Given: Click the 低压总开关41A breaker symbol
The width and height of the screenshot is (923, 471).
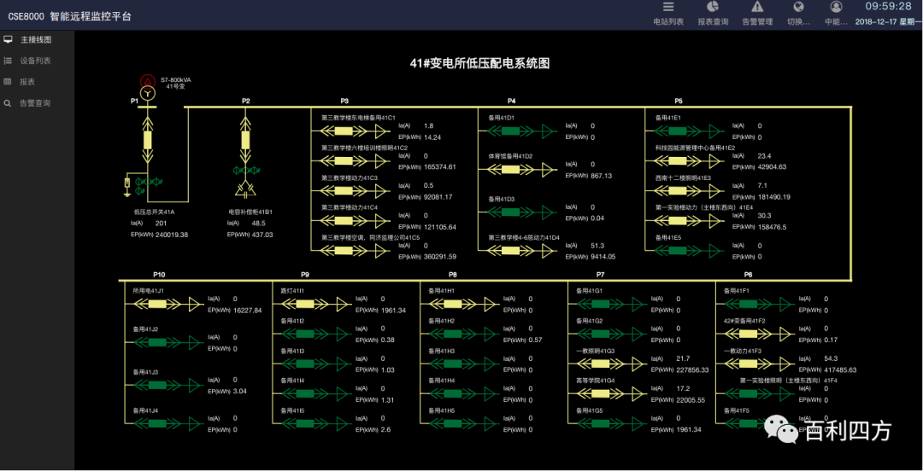Looking at the screenshot, I should pos(147,139).
